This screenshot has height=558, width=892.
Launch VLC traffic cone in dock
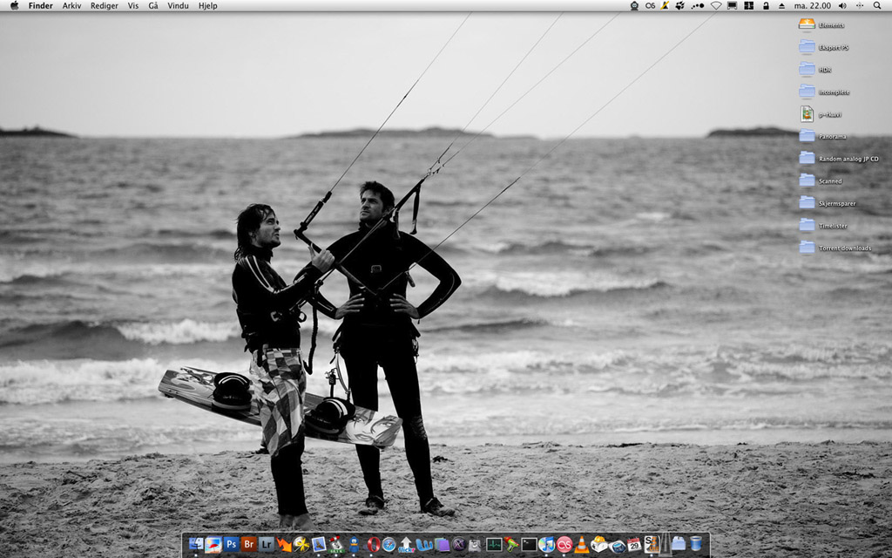(x=581, y=544)
